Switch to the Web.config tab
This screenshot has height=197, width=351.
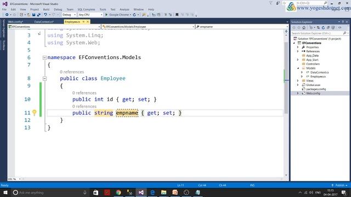pos(15,22)
